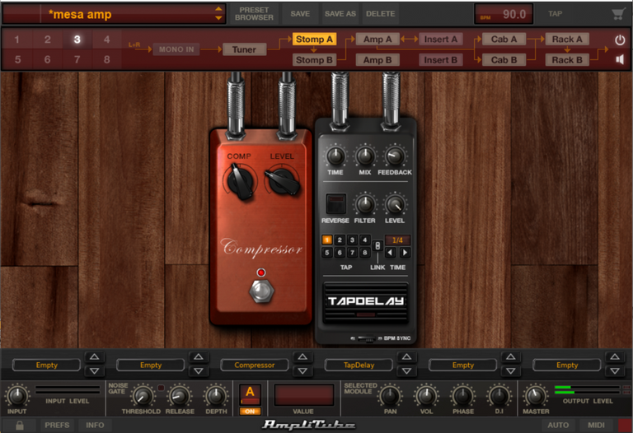Viewport: 633px width, 433px height.
Task: Click the DELETE preset button
Action: (x=380, y=14)
